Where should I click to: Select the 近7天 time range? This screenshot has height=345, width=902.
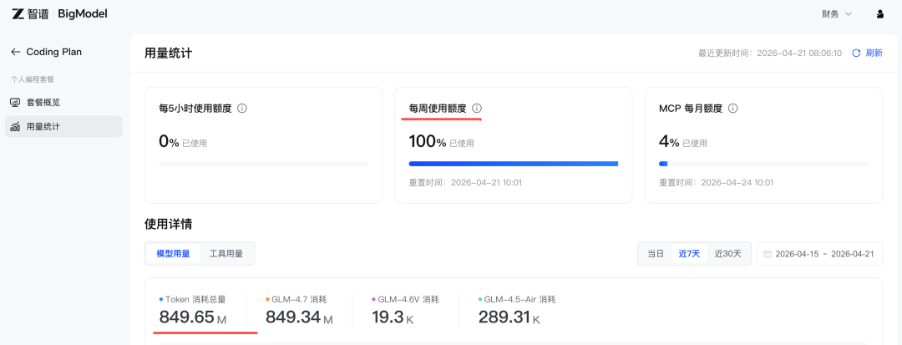tap(689, 254)
